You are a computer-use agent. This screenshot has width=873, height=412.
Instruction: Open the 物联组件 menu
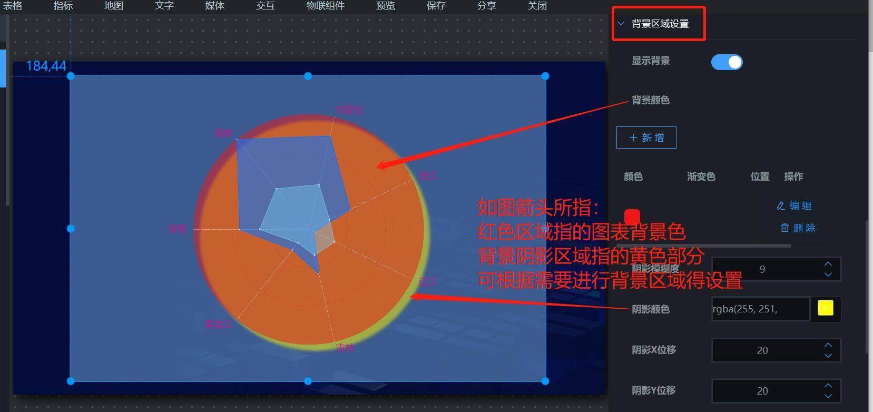(x=326, y=6)
